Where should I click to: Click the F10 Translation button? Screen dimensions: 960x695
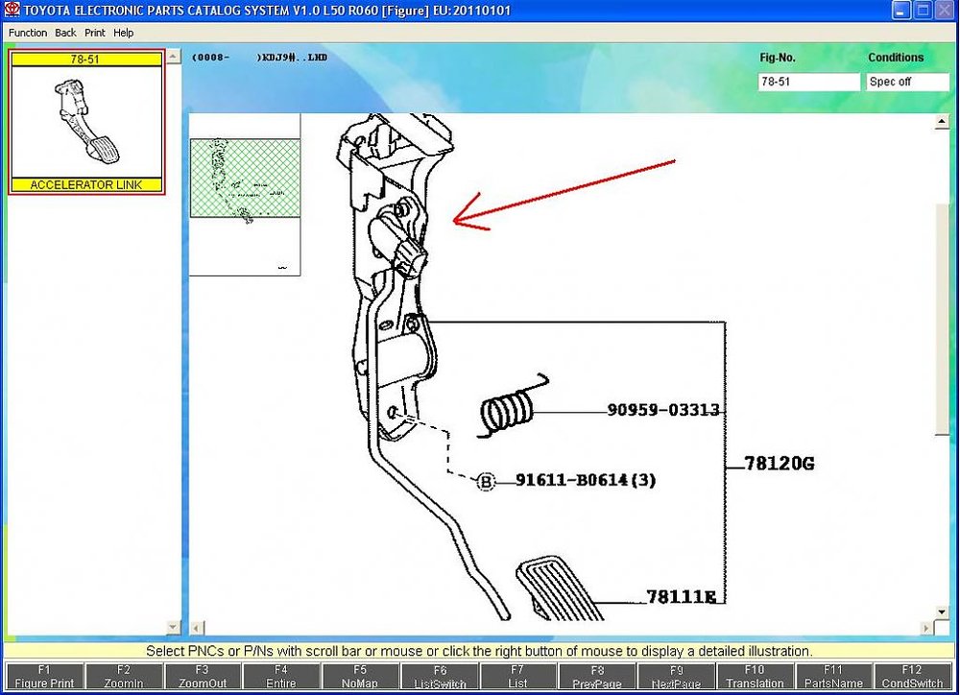click(x=755, y=676)
